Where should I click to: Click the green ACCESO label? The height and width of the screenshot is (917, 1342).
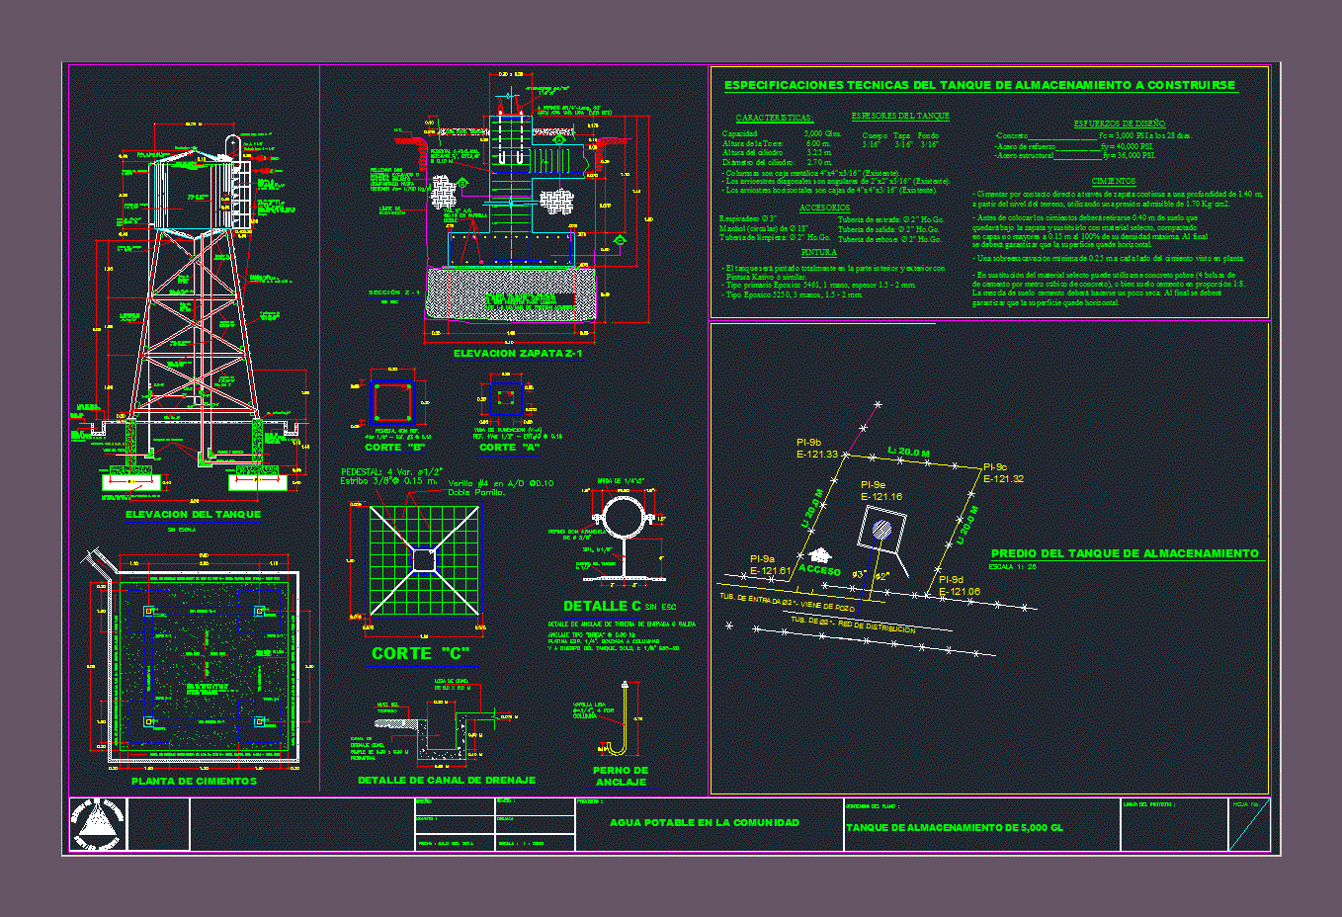820,570
